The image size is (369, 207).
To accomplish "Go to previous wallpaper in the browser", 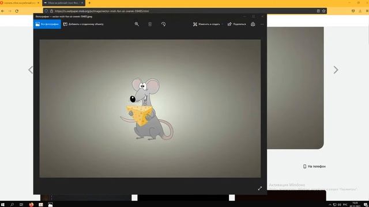I will (x=31, y=70).
